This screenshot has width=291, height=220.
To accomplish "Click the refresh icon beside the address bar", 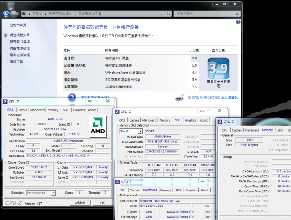I will click(x=168, y=14).
